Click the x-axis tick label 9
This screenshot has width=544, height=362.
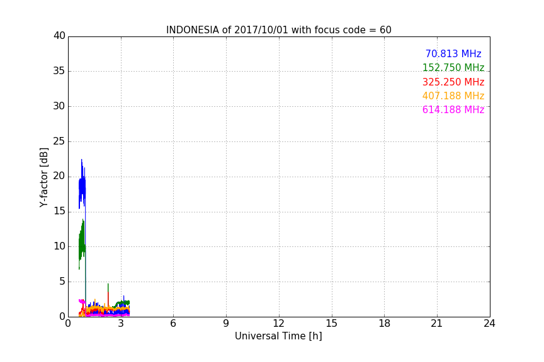click(x=226, y=324)
